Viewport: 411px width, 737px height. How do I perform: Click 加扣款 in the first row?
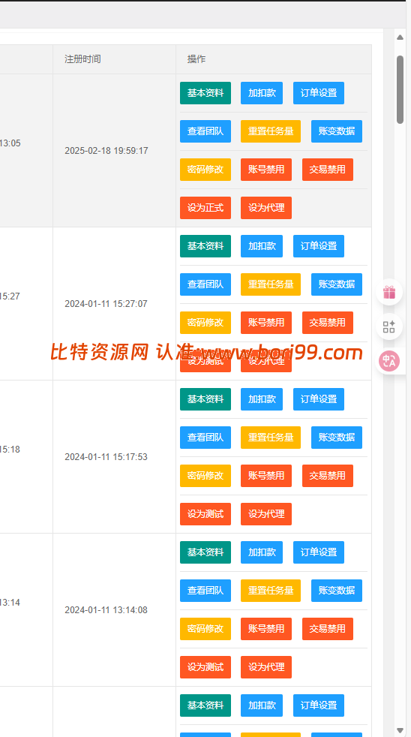click(x=262, y=93)
